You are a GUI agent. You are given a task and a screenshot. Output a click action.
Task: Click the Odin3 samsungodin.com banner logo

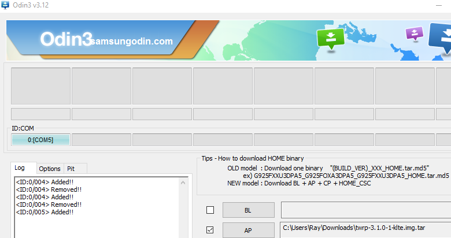tap(106, 40)
